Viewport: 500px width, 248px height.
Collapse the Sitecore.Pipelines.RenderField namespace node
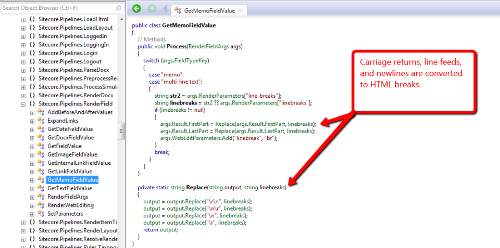pos(23,104)
